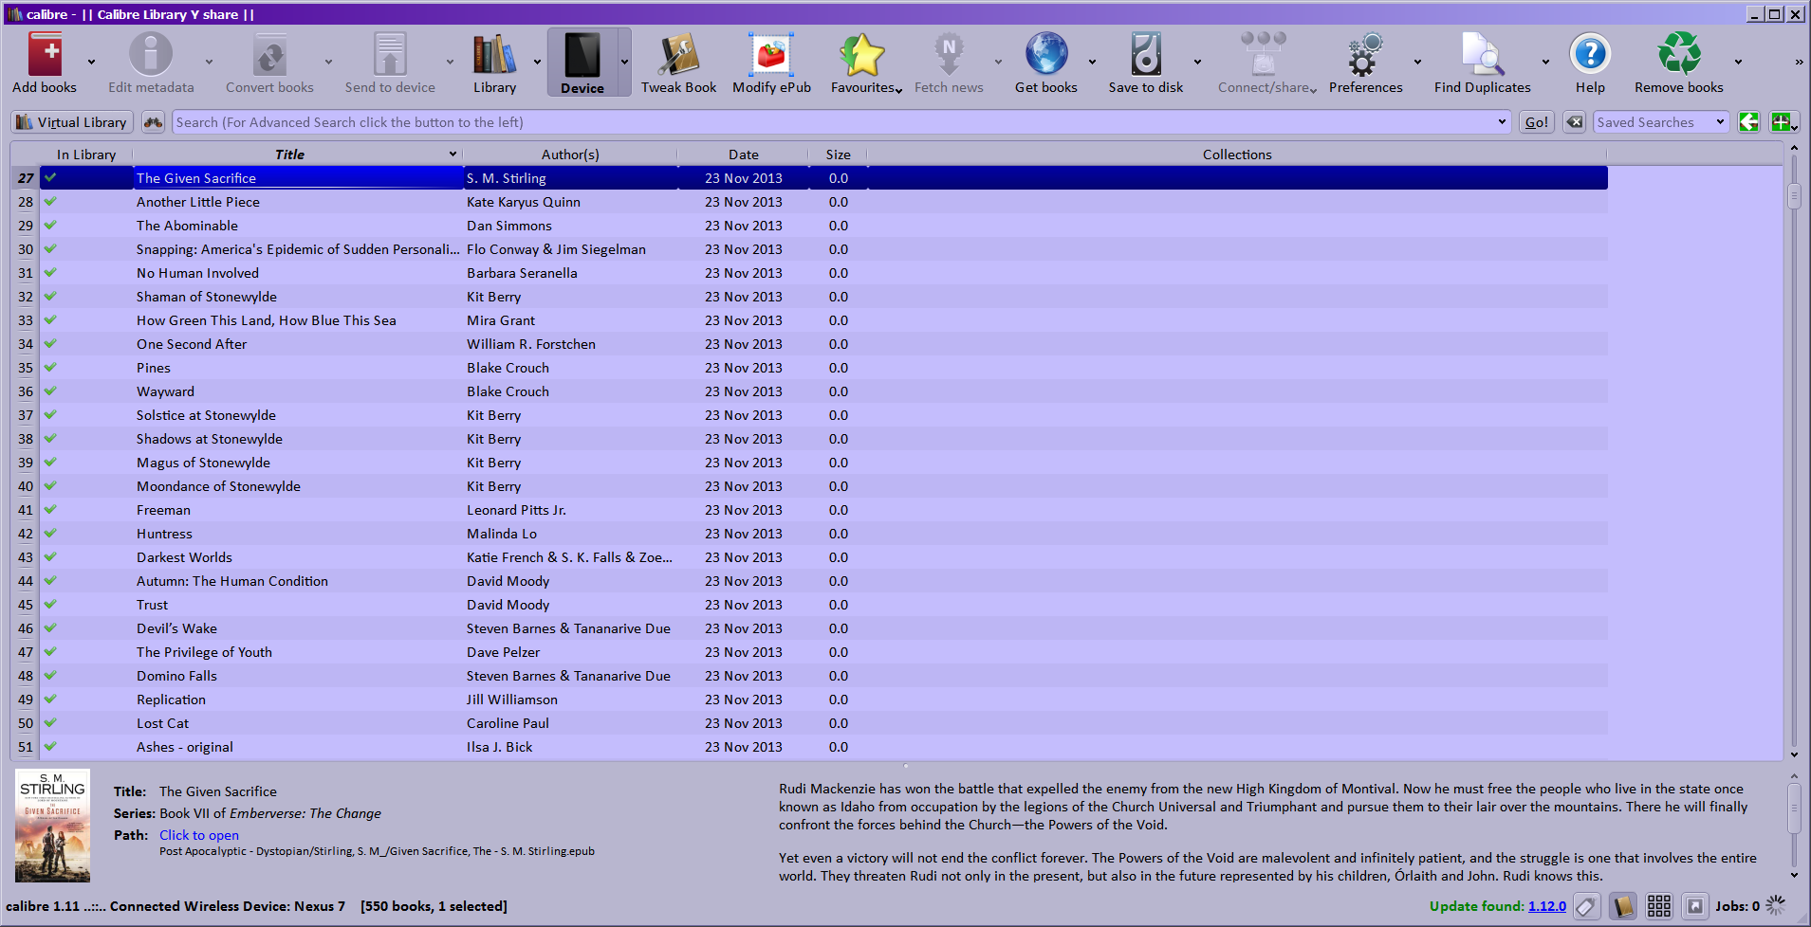Run the Find Duplicates tool
The height and width of the screenshot is (927, 1811).
click(x=1482, y=54)
